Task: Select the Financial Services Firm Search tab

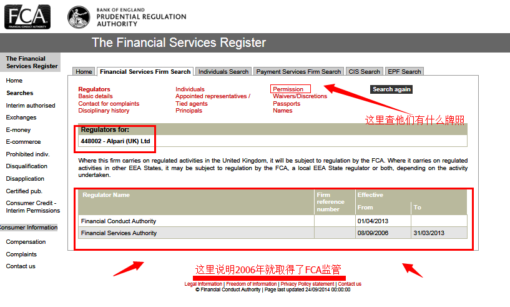Action: click(145, 71)
